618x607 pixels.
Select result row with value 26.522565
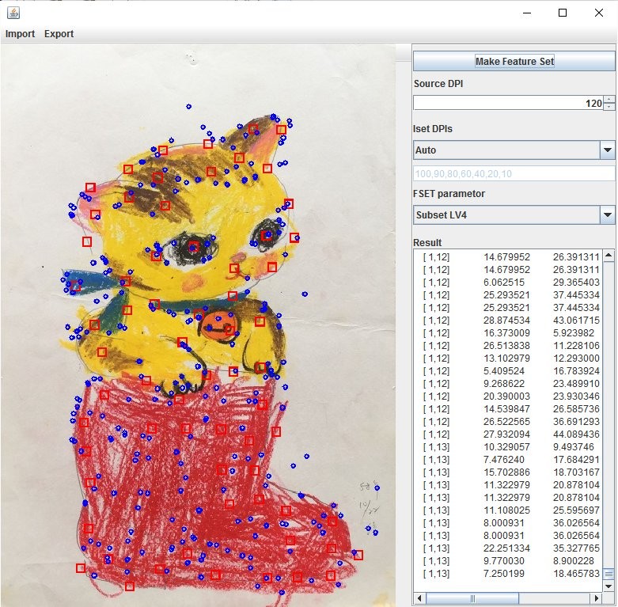pyautogui.click(x=509, y=422)
